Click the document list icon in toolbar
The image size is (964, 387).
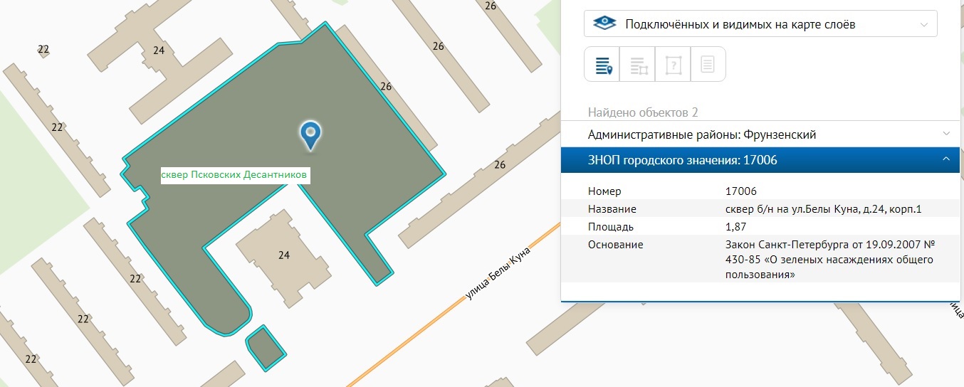[708, 65]
